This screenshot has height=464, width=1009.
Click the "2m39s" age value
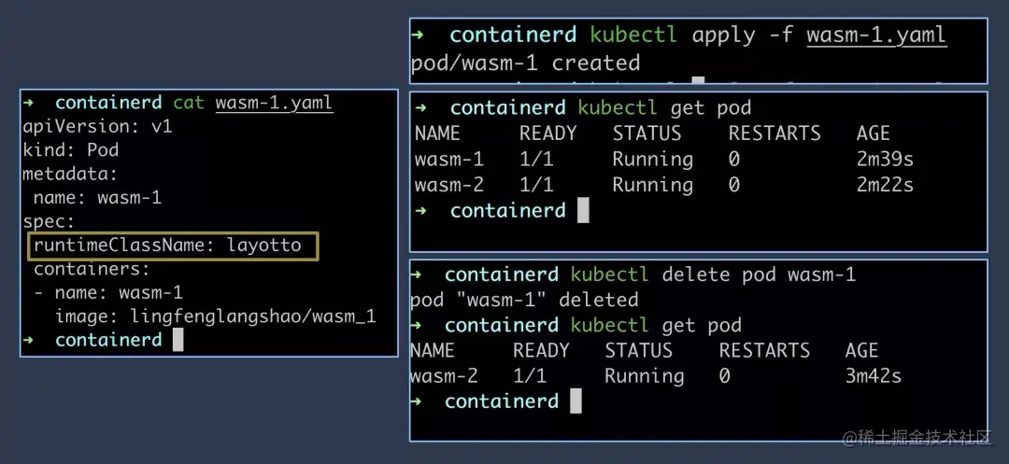pyautogui.click(x=885, y=159)
